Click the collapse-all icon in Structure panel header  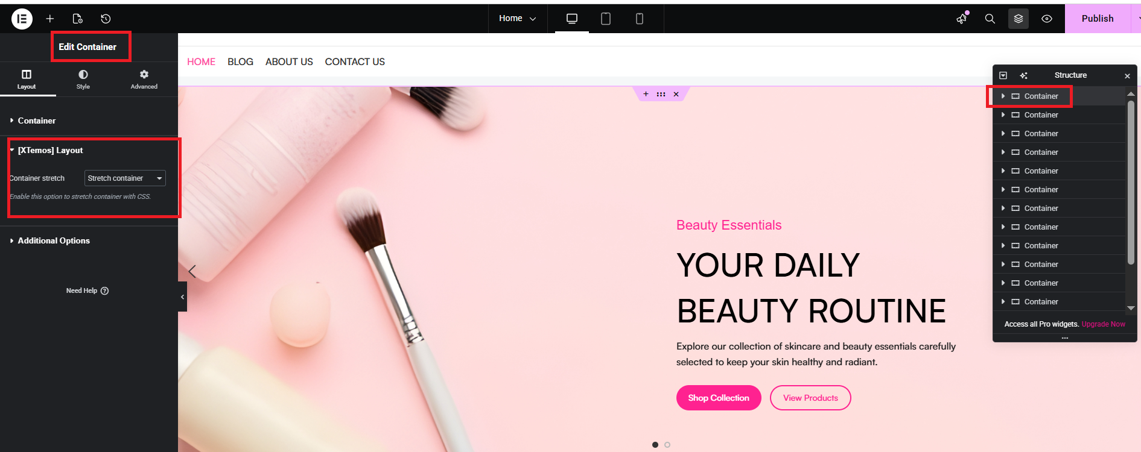(1003, 75)
